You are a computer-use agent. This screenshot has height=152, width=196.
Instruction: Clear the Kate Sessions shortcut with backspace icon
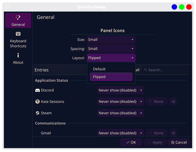(173, 102)
